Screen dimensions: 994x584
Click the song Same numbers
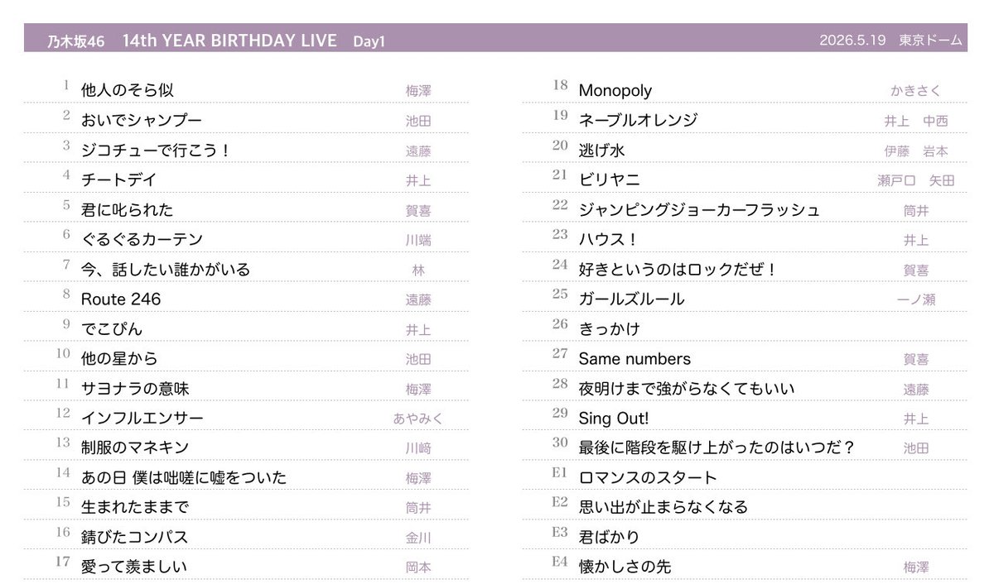(635, 358)
